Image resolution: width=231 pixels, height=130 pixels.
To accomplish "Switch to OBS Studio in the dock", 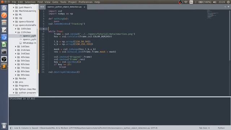I will pyautogui.click(x=4, y=59).
